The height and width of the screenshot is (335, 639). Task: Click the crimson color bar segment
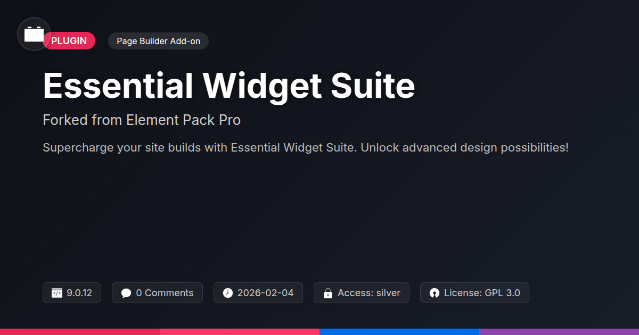point(80,332)
